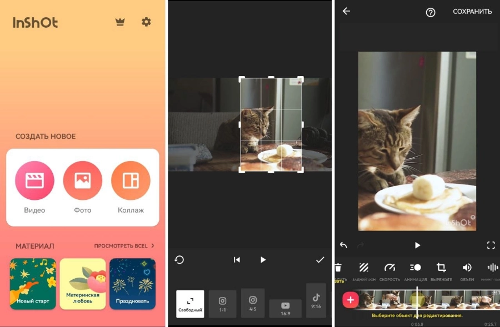This screenshot has height=327, width=500.
Task: Play the editor preview
Action: [x=417, y=245]
